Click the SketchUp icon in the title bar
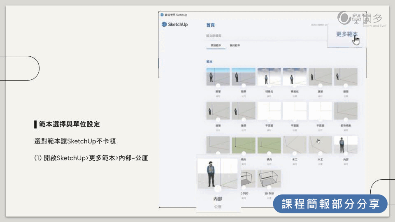The image size is (395, 222). tap(162, 15)
